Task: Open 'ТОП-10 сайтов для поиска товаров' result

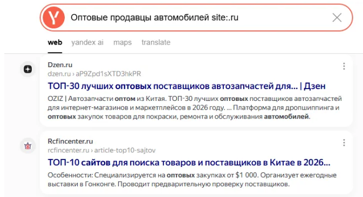Action: tap(189, 163)
